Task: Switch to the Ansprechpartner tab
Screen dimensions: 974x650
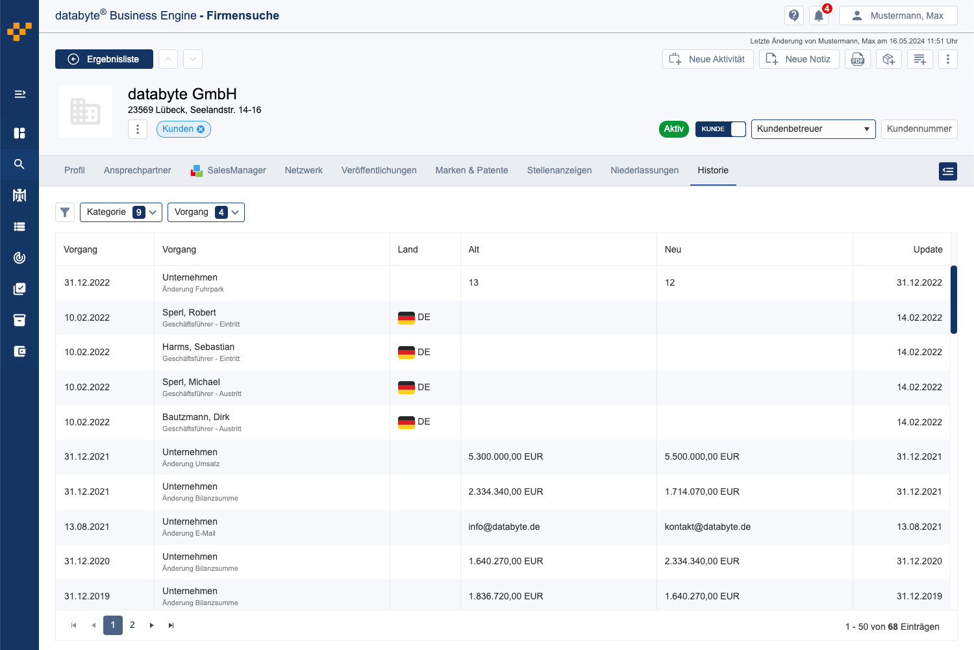Action: [138, 171]
